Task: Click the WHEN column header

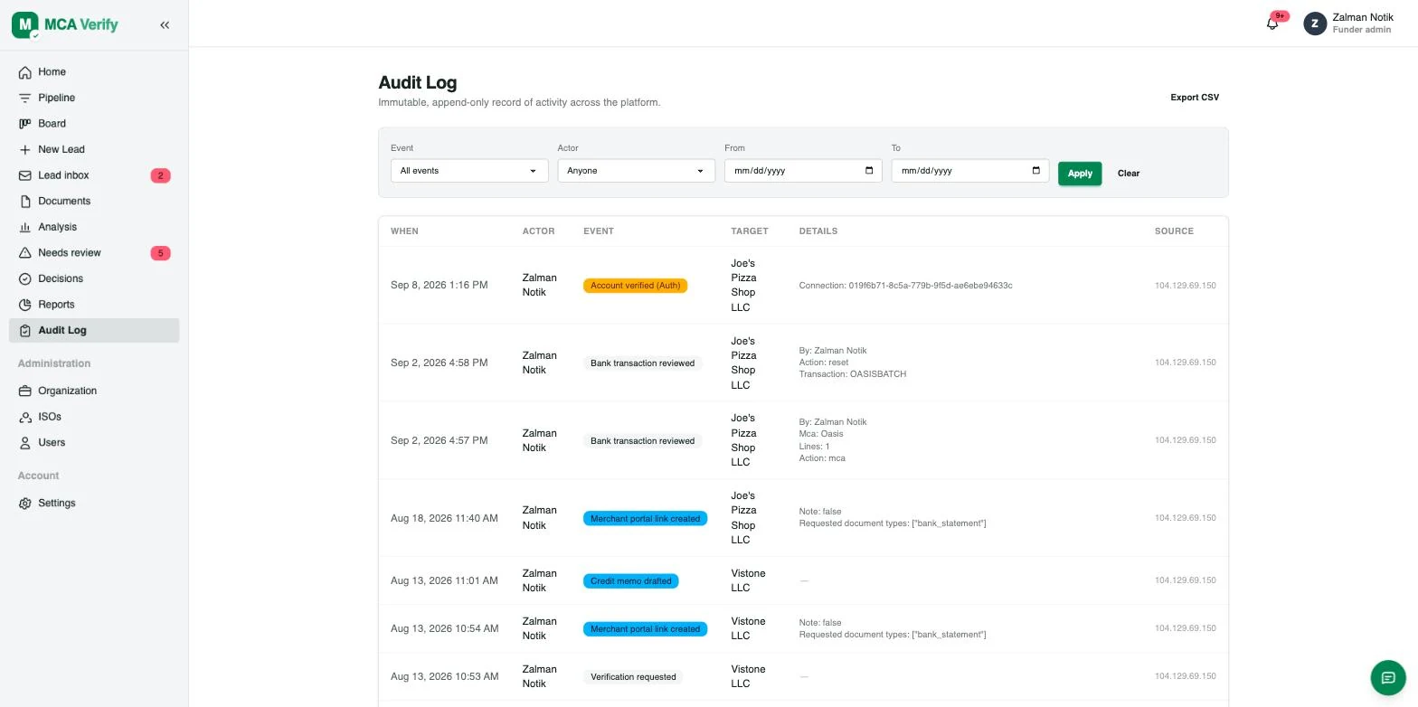Action: click(x=404, y=231)
